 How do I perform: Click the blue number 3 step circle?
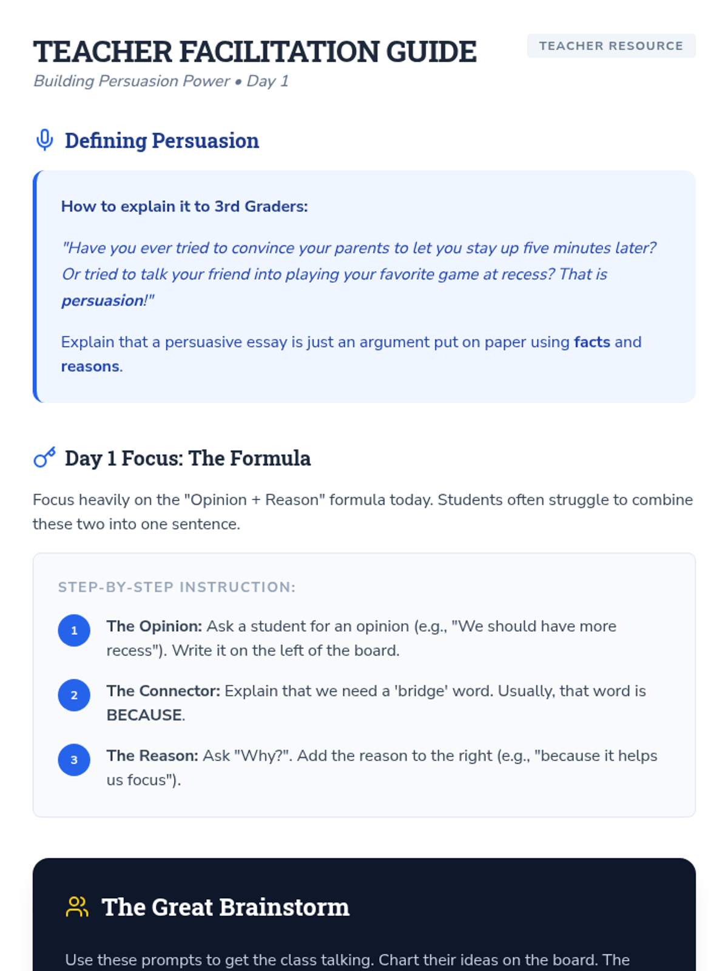point(74,760)
